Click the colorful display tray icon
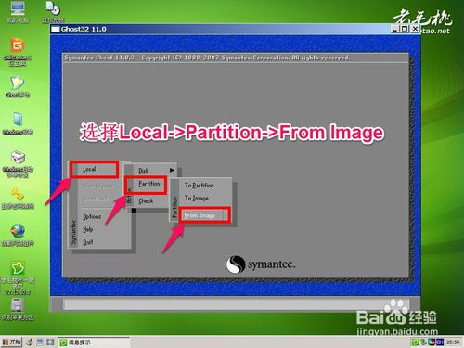Image resolution: width=464 pixels, height=348 pixels. click(x=432, y=342)
